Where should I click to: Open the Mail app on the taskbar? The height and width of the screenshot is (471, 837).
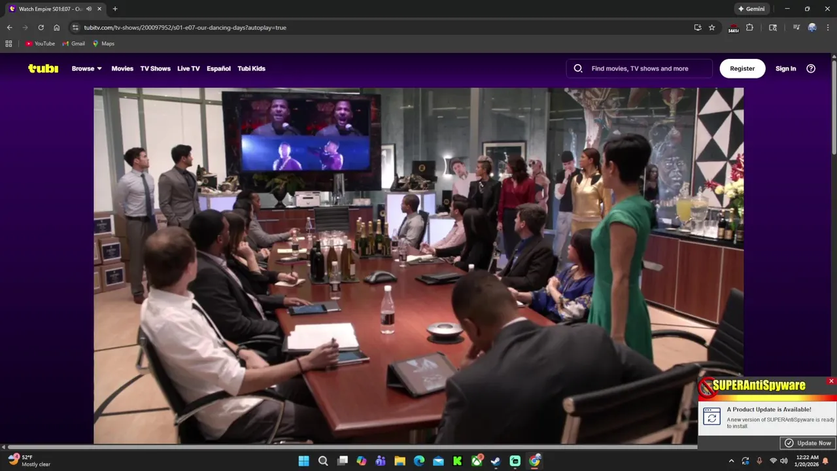(x=438, y=461)
